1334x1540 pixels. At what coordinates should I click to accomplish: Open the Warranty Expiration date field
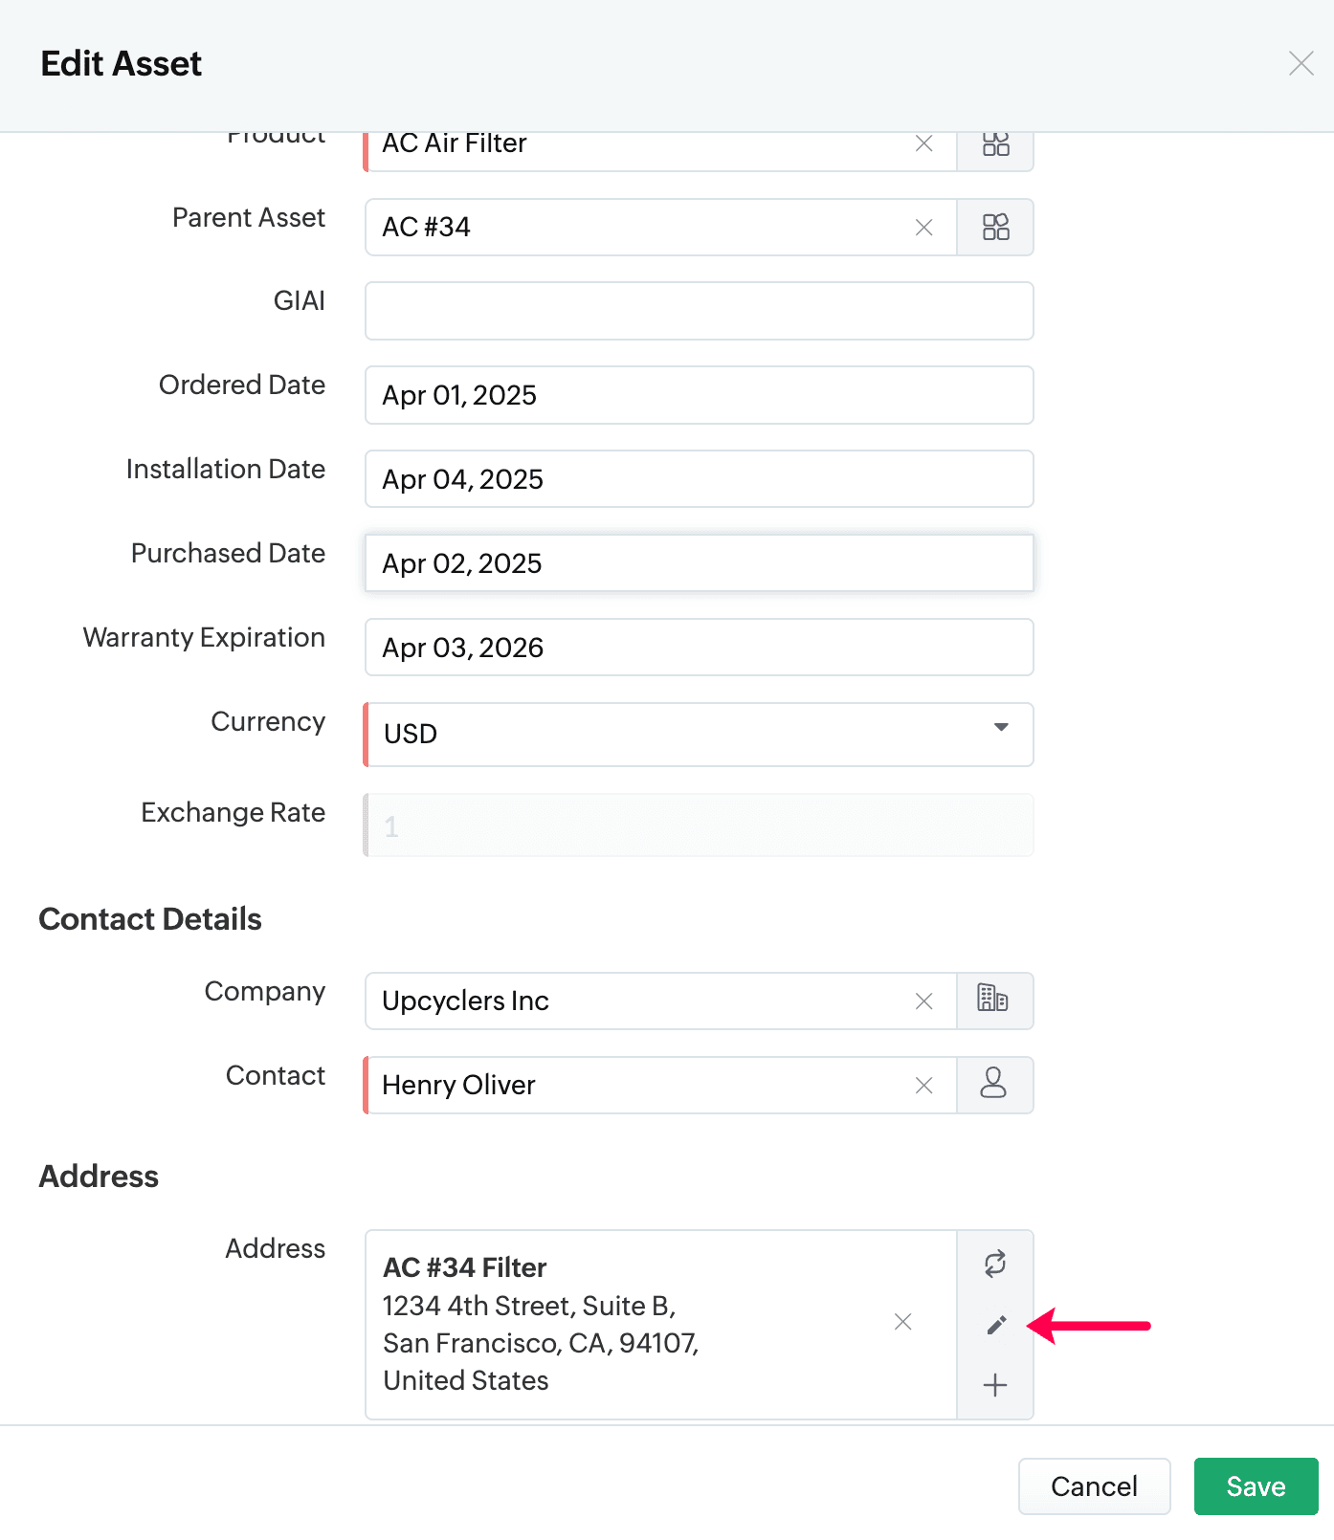tap(700, 648)
